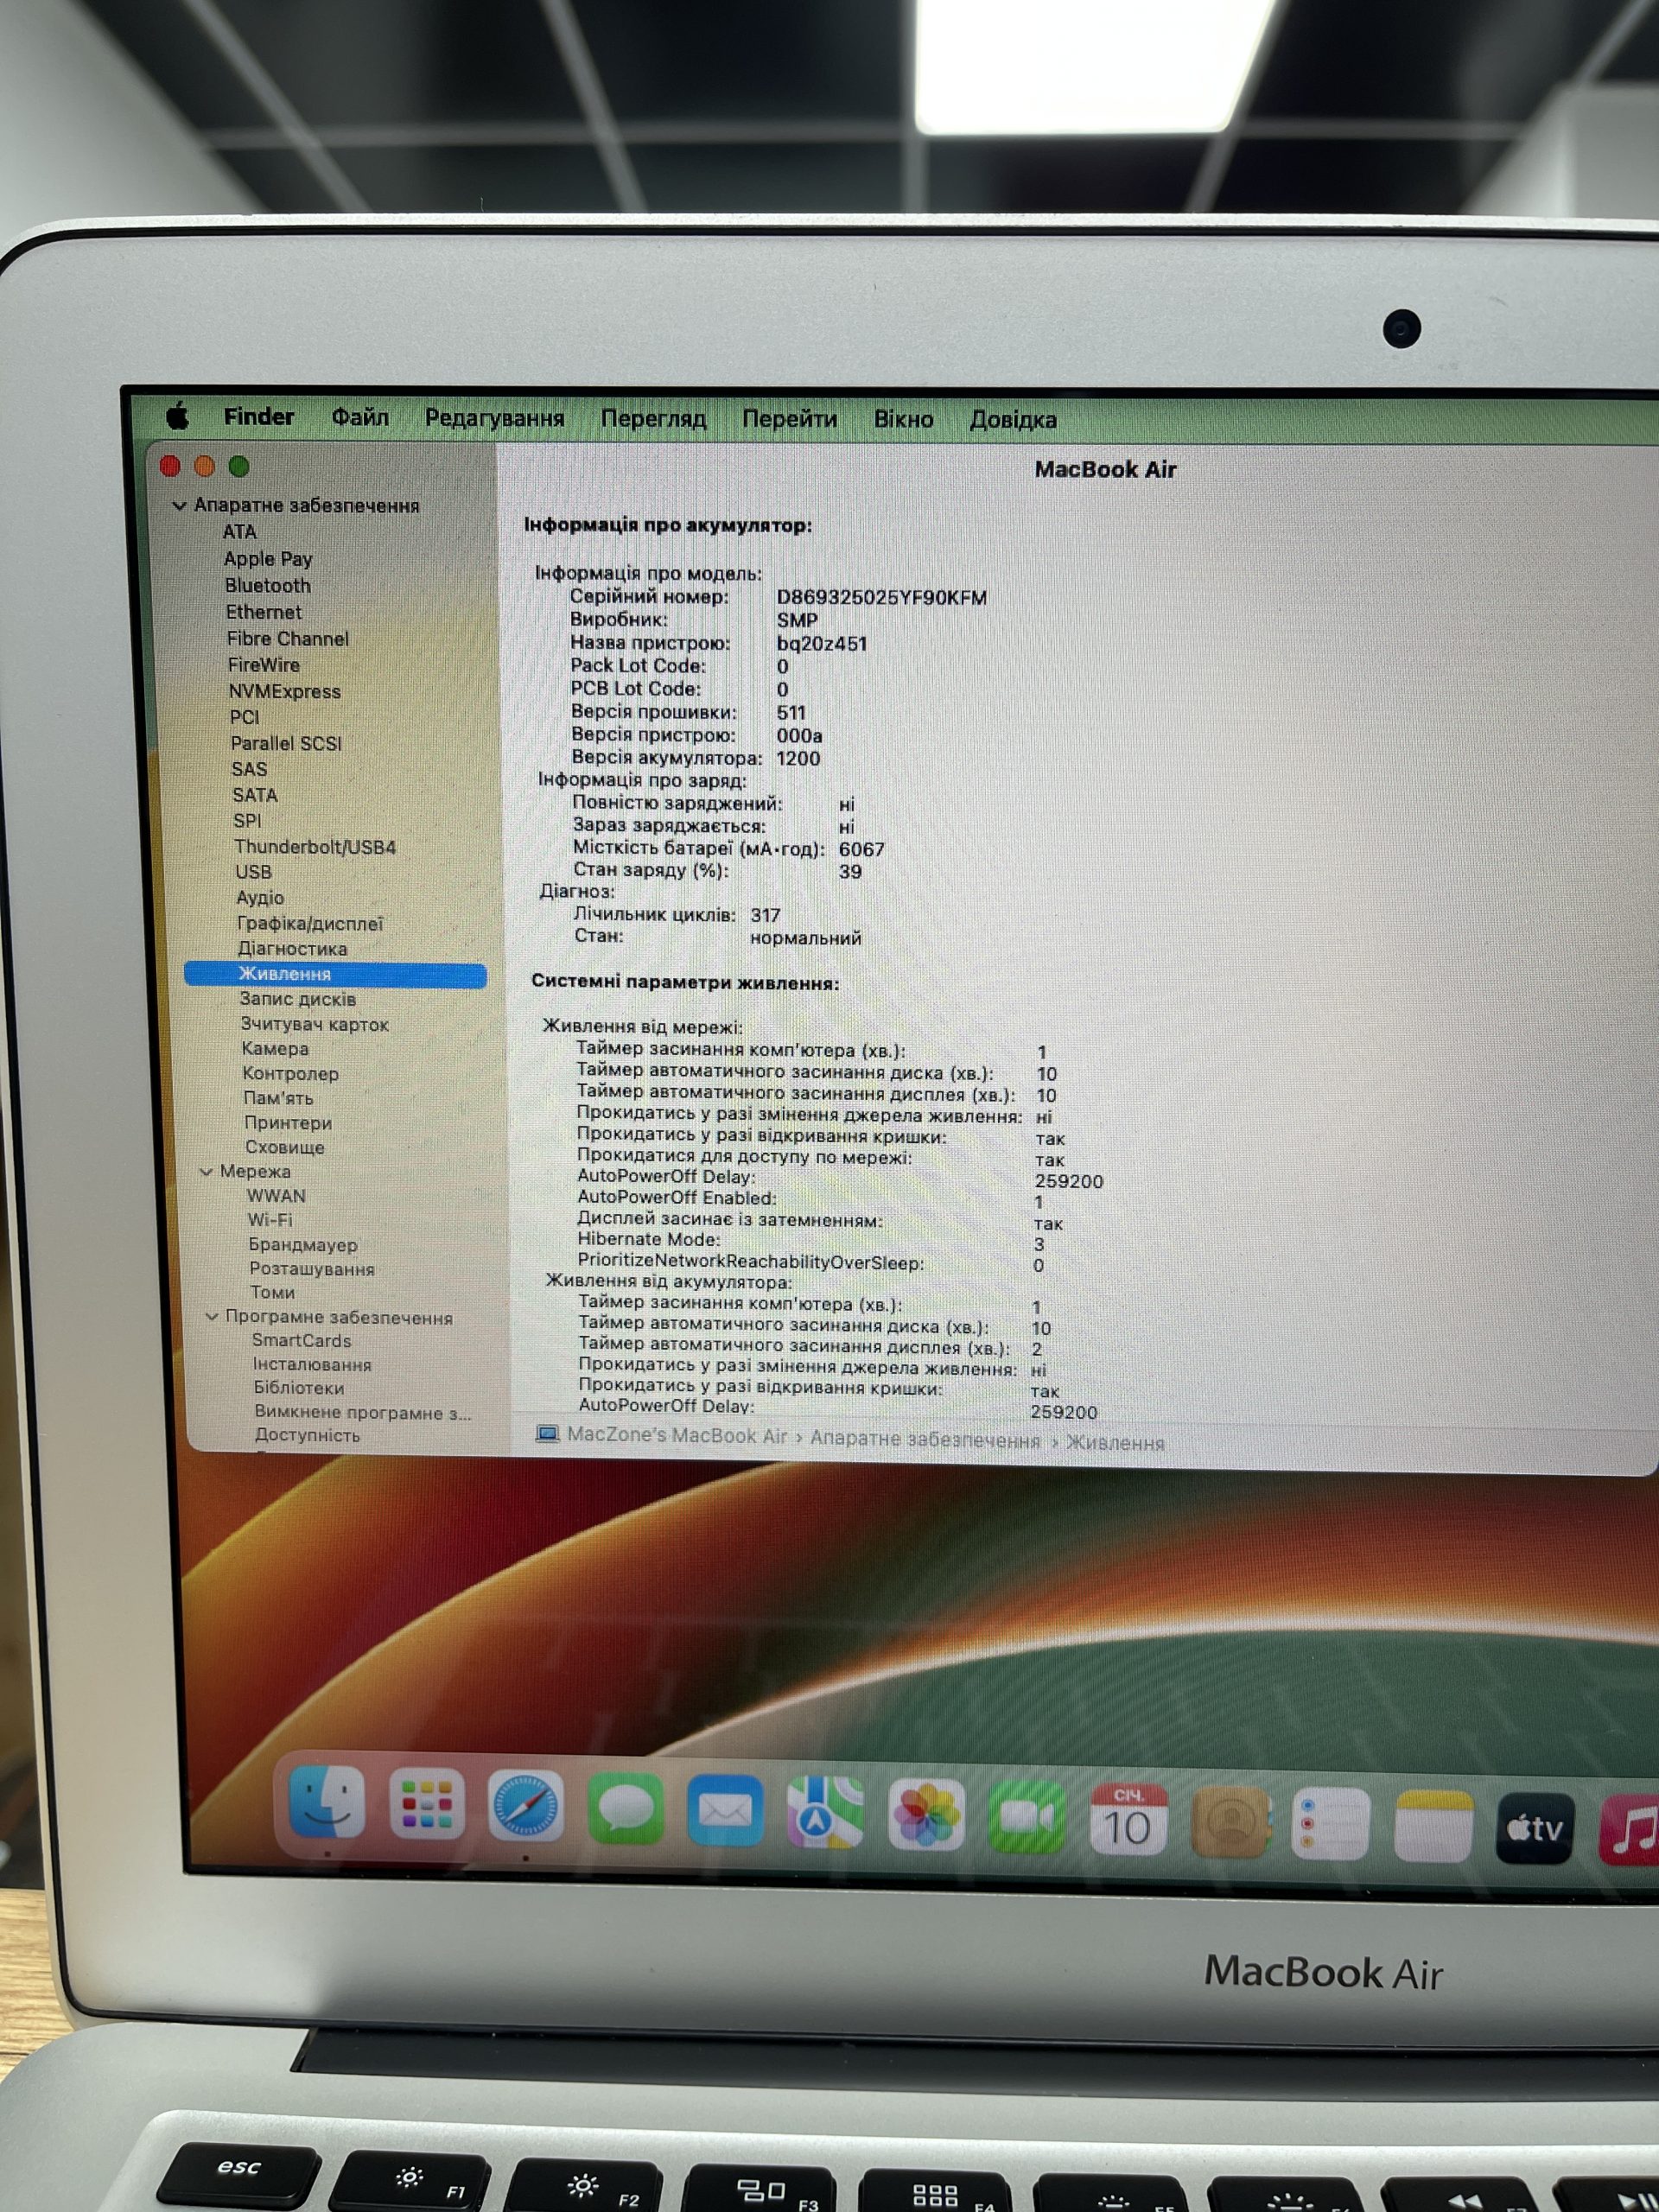
Task: Select Графіка/дисплеї in the sidebar
Action: click(x=310, y=923)
